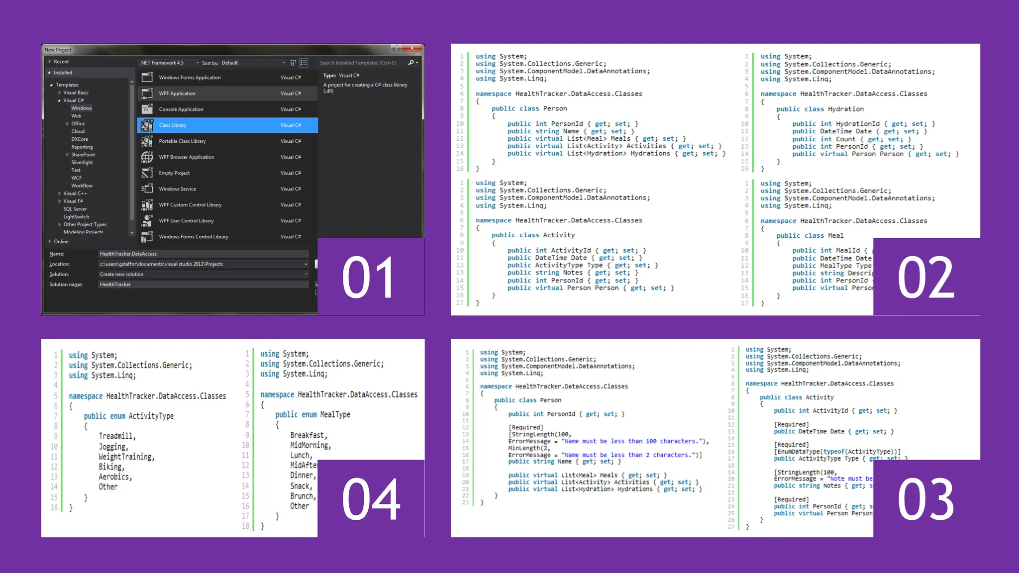The height and width of the screenshot is (573, 1019).
Task: Open the Solution 'Create new solution' dropdown
Action: (x=203, y=275)
